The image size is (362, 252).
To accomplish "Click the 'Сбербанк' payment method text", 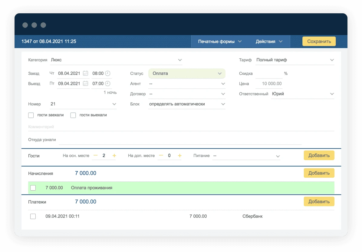I will tap(252, 216).
